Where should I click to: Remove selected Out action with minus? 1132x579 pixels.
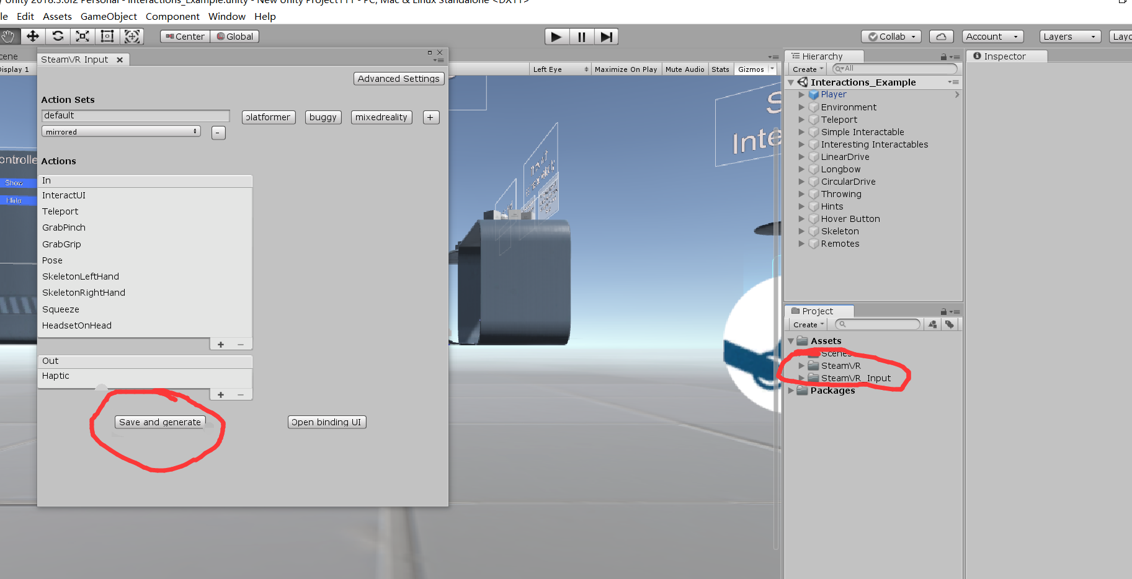[241, 395]
